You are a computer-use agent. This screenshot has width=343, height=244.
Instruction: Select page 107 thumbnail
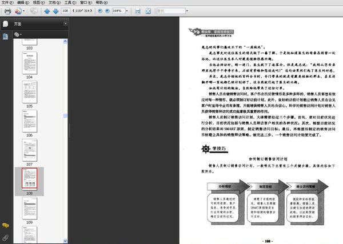point(30,150)
